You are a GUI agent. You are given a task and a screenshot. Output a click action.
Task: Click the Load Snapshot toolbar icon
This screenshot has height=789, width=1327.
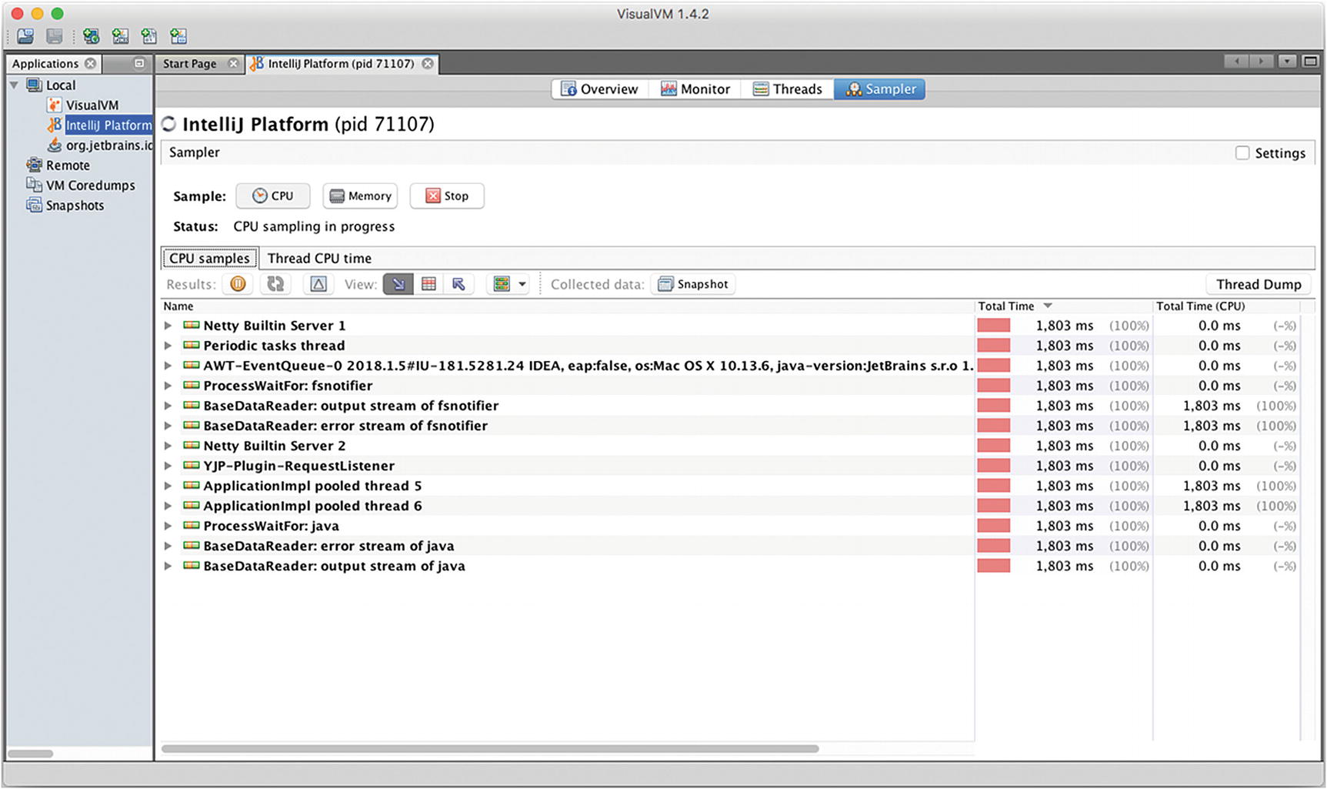25,36
